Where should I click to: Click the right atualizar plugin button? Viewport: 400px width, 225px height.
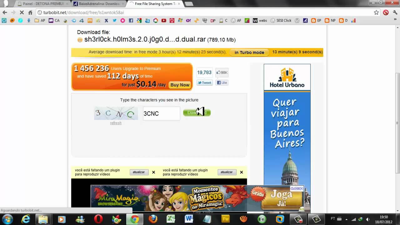(x=227, y=172)
